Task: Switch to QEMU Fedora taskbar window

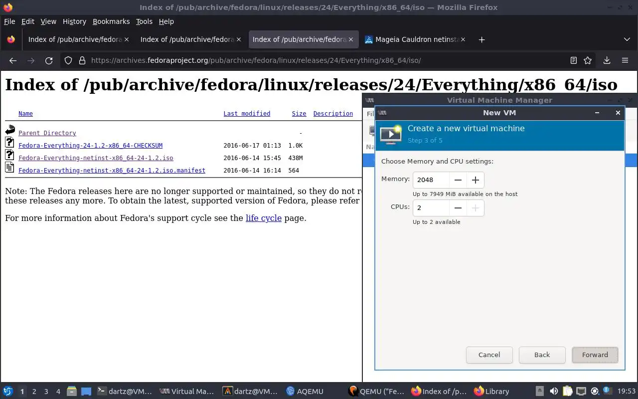Action: pyautogui.click(x=377, y=391)
